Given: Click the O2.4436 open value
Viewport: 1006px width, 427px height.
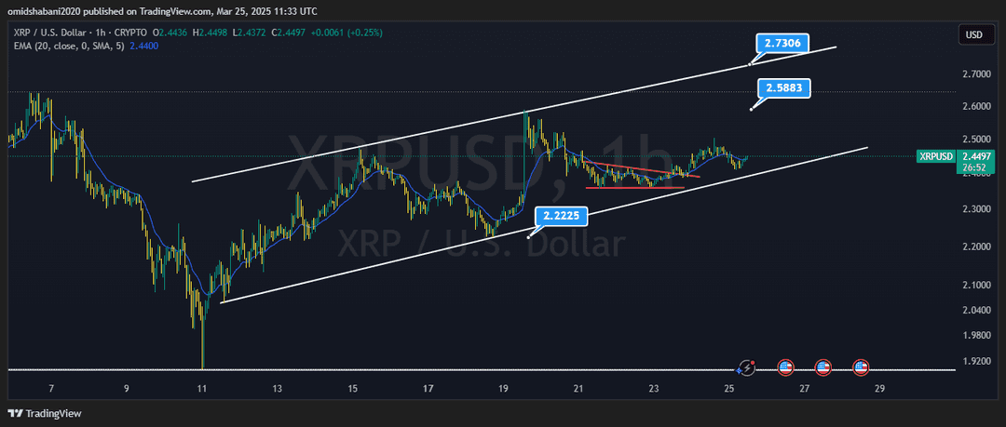Looking at the screenshot, I should (x=170, y=32).
